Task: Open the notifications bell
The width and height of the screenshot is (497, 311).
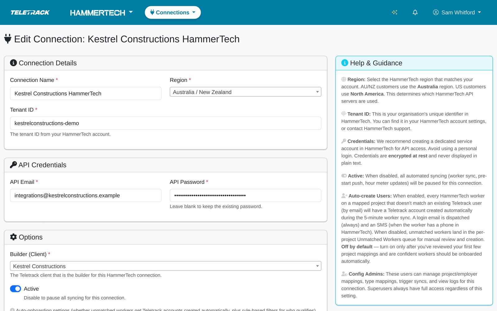Action: [x=415, y=12]
